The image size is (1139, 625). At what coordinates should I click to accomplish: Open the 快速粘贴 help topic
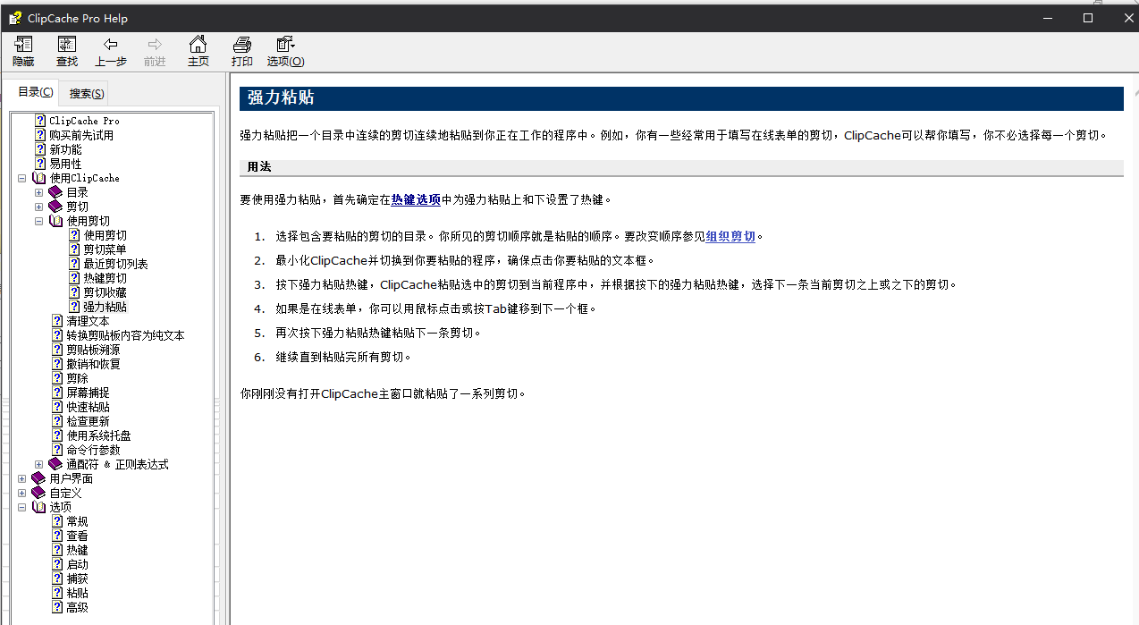click(88, 407)
